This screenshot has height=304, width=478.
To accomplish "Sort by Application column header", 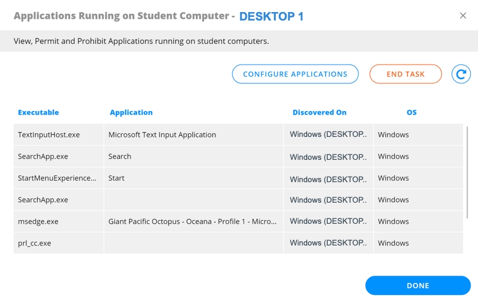I will [x=131, y=112].
